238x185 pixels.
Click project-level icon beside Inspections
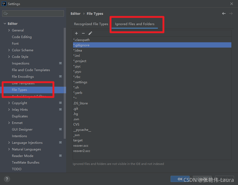point(60,63)
